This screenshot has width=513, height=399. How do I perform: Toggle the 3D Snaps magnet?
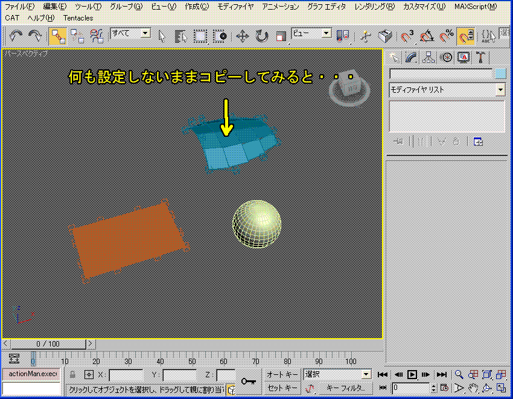point(407,36)
